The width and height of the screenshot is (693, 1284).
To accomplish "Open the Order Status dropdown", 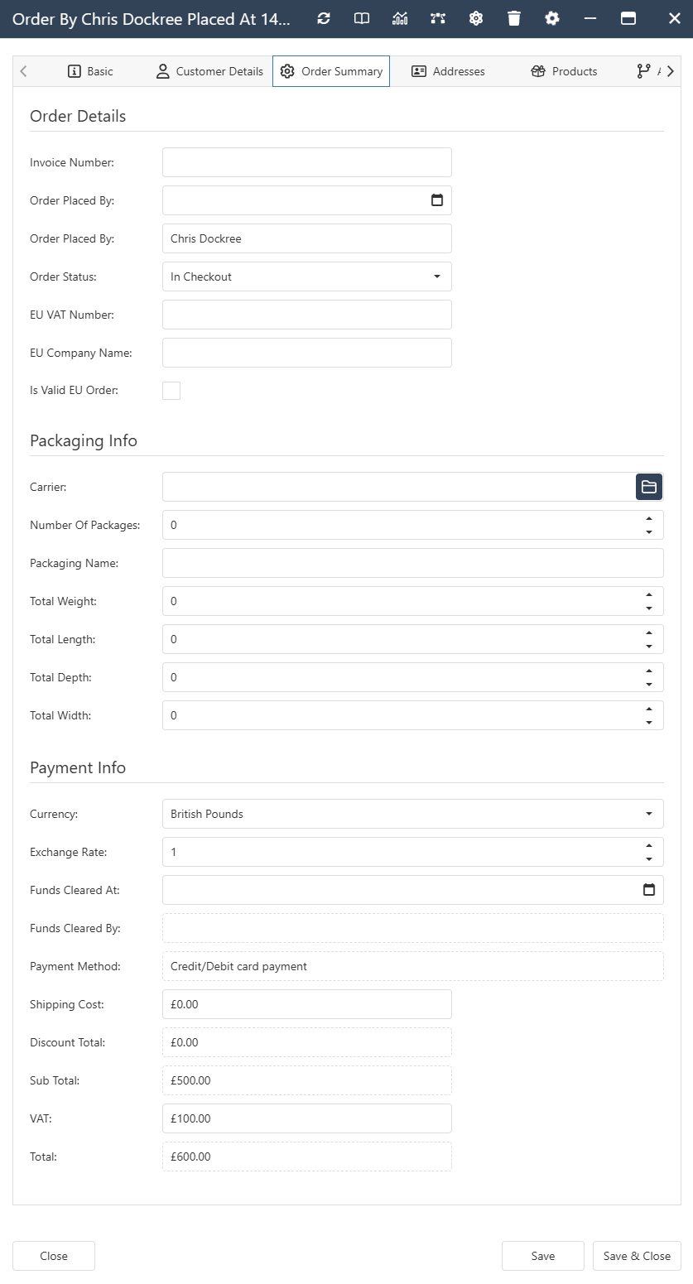I will pyautogui.click(x=438, y=277).
